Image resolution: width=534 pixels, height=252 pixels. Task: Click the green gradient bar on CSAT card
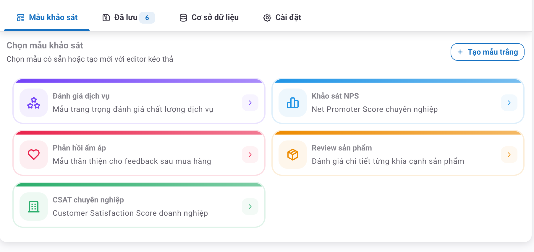coord(139,184)
